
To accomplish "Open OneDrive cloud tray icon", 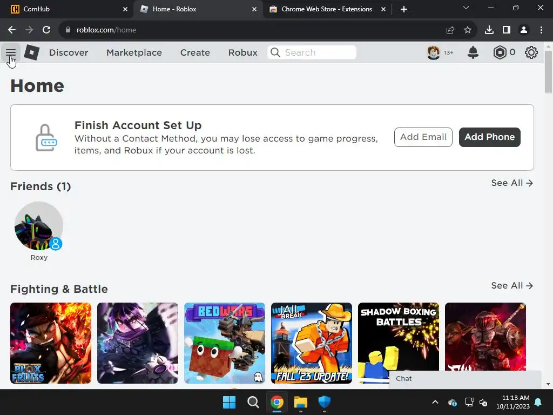I will (453, 402).
